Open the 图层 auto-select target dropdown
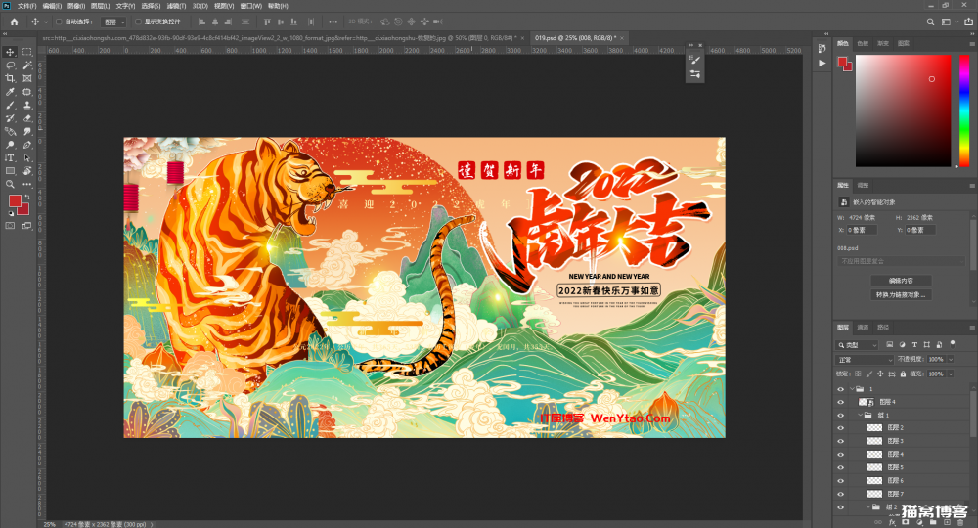Image resolution: width=978 pixels, height=528 pixels. [x=113, y=22]
